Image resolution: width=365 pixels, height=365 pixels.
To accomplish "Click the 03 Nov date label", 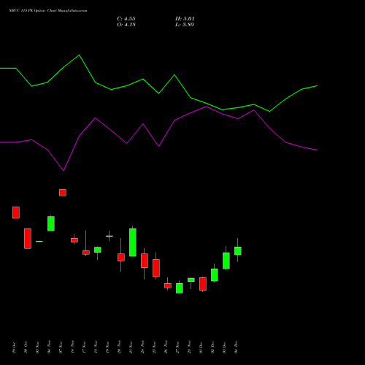I will [37, 347].
